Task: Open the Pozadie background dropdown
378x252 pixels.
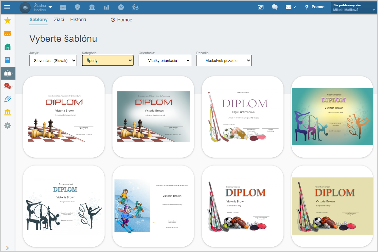Action: [224, 60]
